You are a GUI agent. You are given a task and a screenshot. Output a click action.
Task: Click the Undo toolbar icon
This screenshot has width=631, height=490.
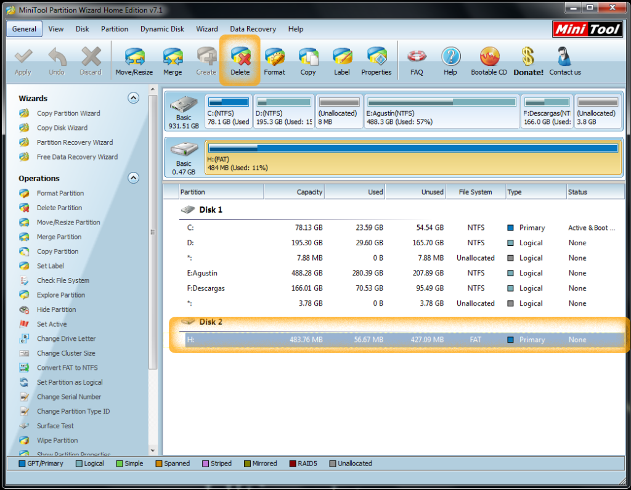tap(57, 61)
